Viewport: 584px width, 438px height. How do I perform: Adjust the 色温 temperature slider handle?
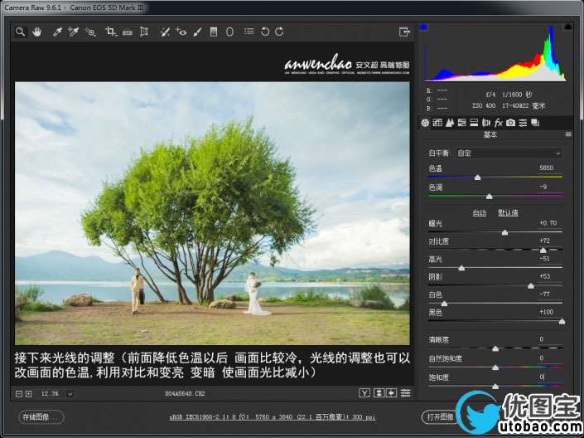click(477, 178)
